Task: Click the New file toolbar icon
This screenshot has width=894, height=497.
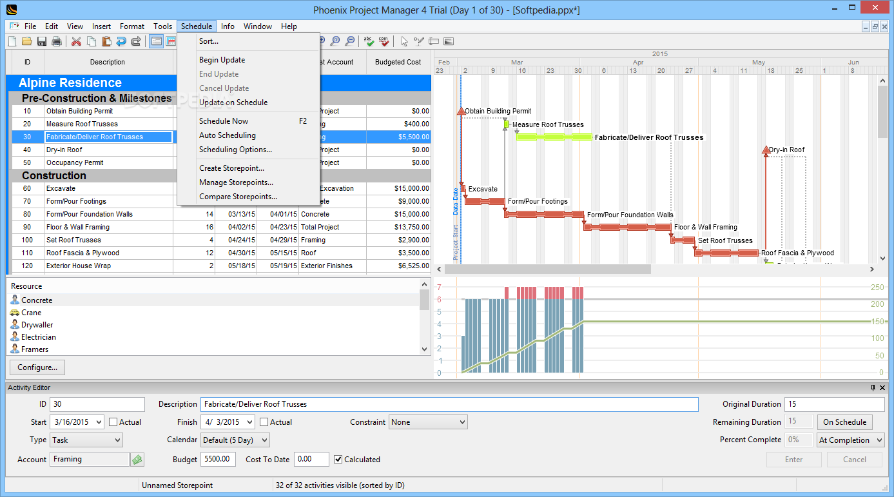Action: coord(12,41)
